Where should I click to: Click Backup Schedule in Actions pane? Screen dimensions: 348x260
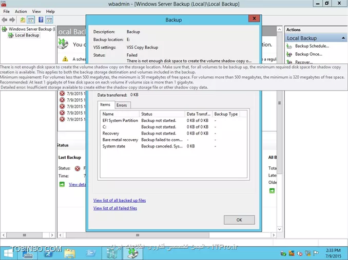pos(312,46)
